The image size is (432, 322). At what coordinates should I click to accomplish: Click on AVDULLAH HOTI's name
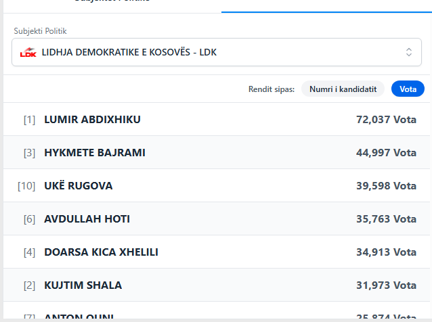coord(87,219)
